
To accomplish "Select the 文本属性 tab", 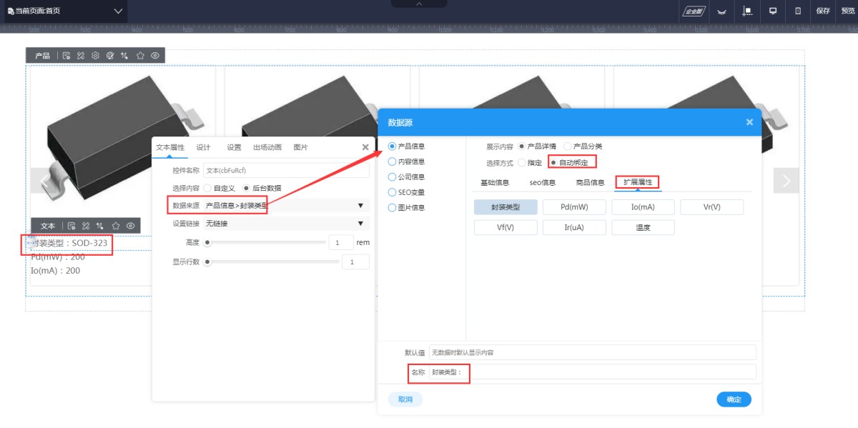I will coord(170,147).
